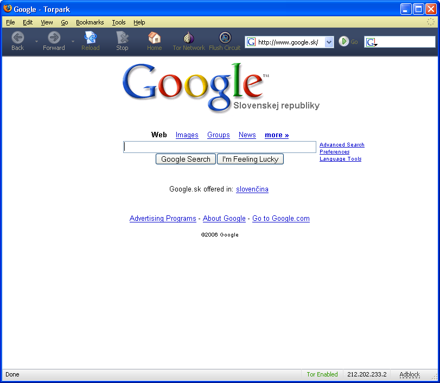Open the News search link

247,135
